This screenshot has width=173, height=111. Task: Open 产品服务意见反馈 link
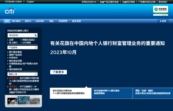[147, 2]
